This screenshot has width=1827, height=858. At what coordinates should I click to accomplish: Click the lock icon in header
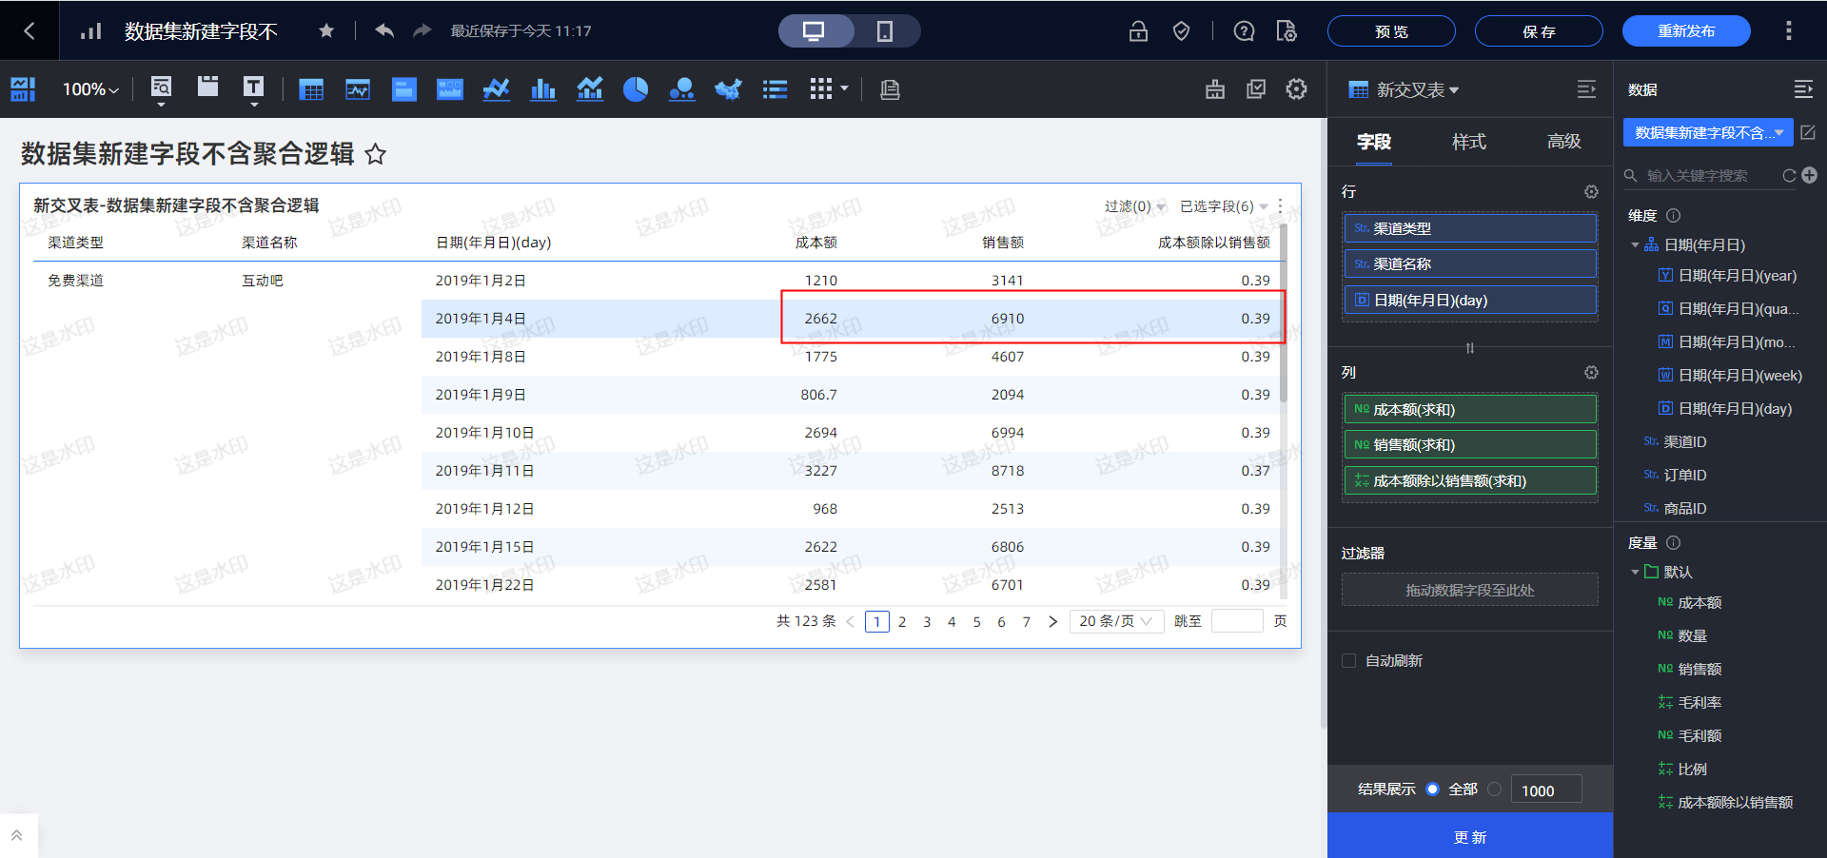(x=1138, y=31)
